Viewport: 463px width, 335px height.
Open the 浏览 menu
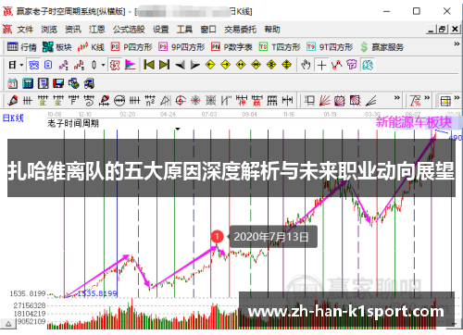coord(49,30)
